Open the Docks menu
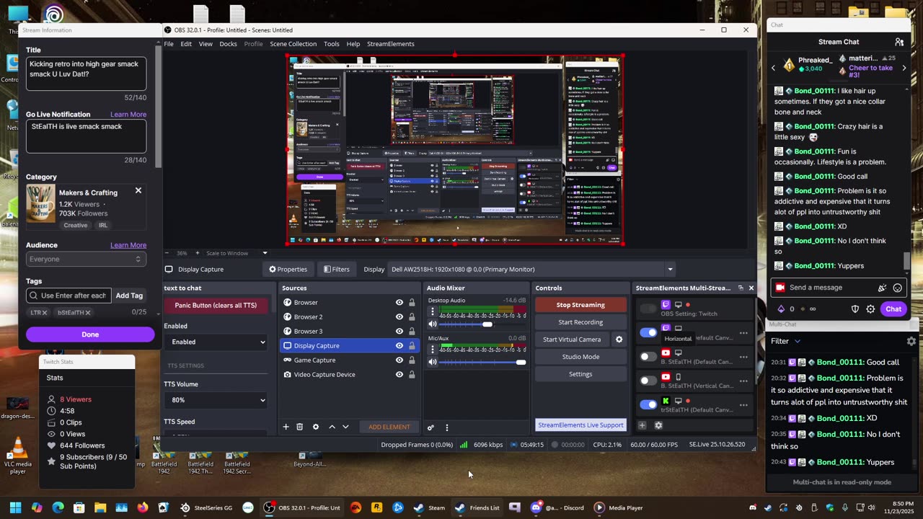Screen dimensions: 923x519 pyautogui.click(x=228, y=44)
